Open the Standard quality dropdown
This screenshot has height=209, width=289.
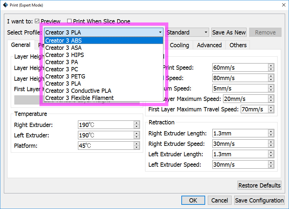[187, 32]
